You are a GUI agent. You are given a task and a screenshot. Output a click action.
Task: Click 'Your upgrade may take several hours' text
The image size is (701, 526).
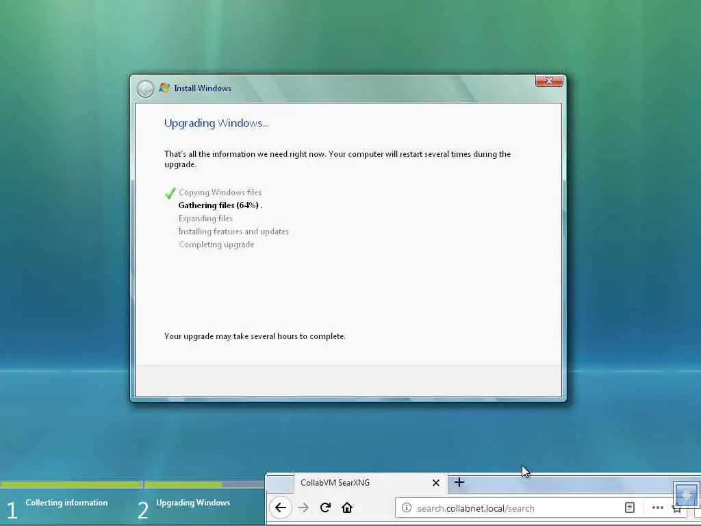click(255, 336)
